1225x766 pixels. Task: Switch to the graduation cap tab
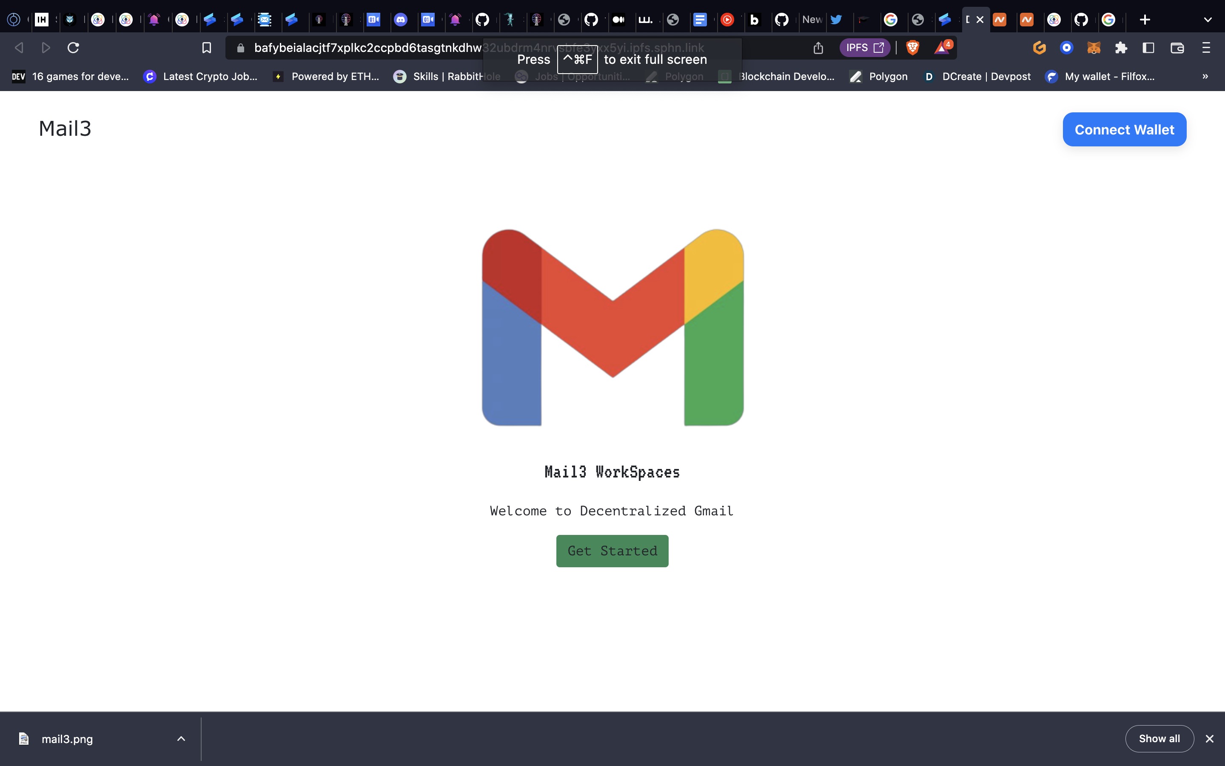point(863,20)
